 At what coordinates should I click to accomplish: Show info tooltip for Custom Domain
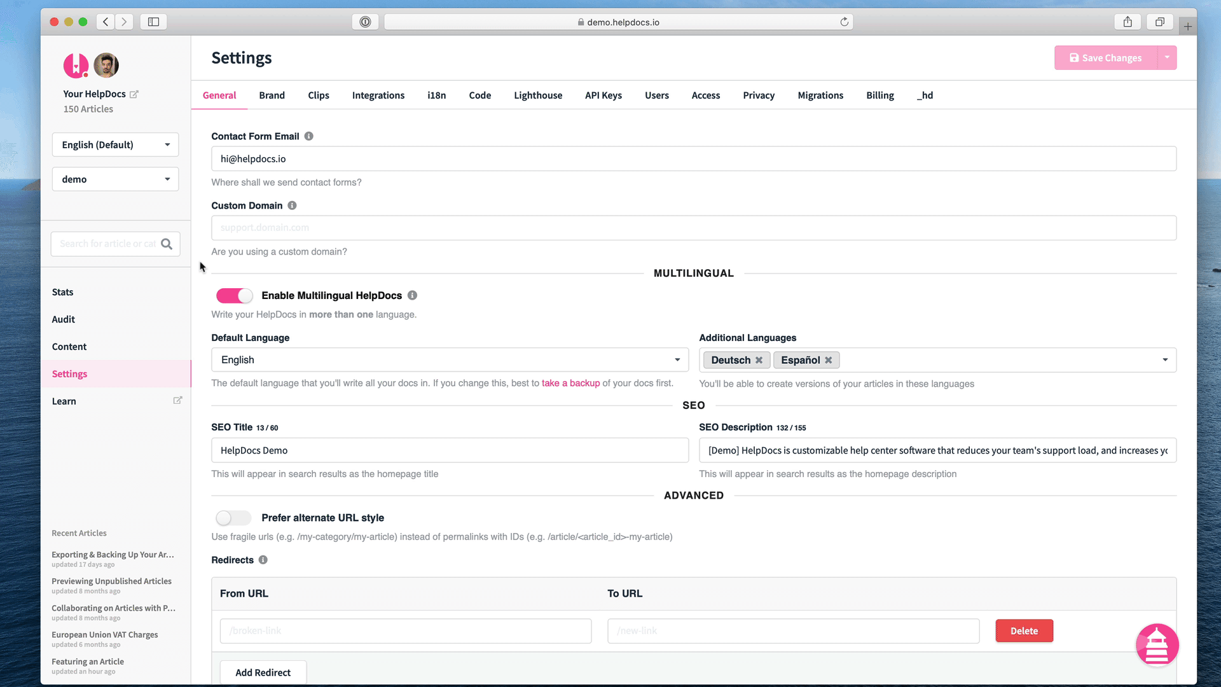point(292,205)
